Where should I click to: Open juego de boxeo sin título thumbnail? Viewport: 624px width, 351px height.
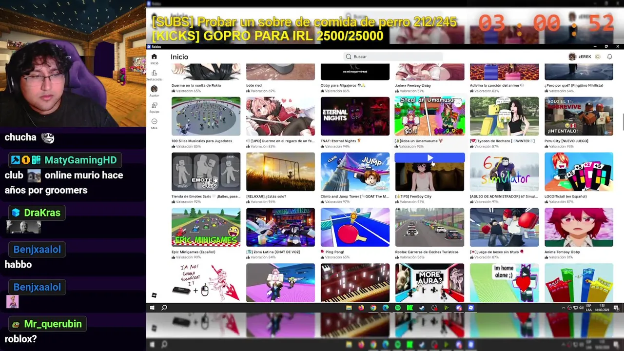coord(504,227)
